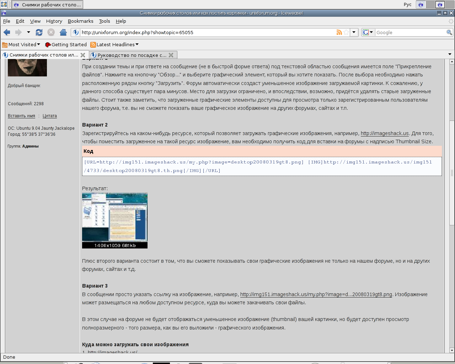
Task: Bookmark this page with the star icon
Action: tap(346, 32)
